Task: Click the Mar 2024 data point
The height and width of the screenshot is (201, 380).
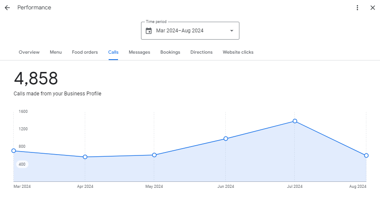Action: point(14,151)
